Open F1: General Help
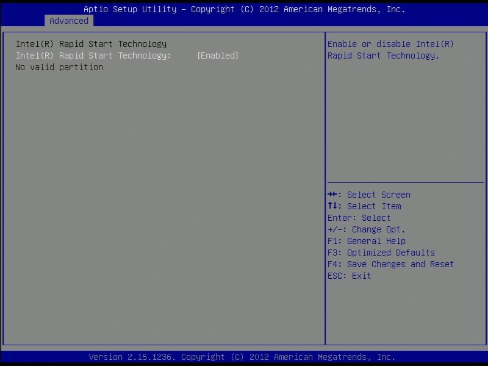 (x=366, y=241)
